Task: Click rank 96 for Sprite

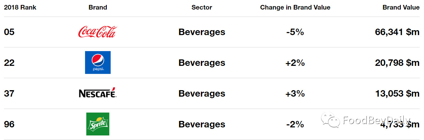Action: click(x=9, y=124)
